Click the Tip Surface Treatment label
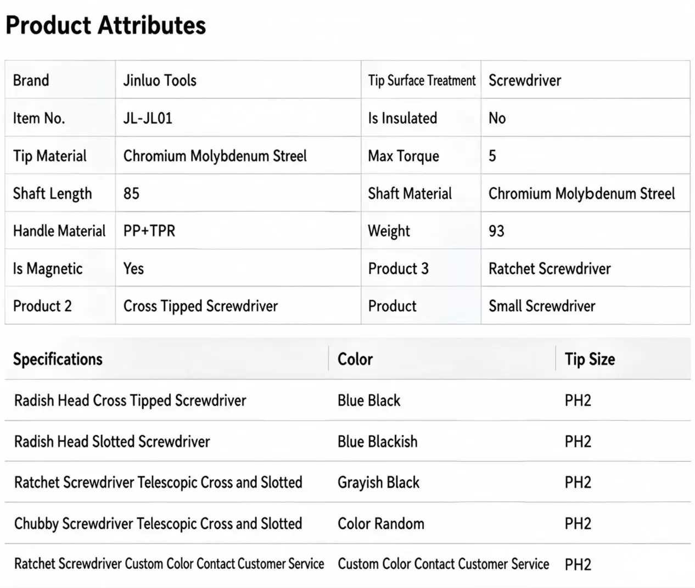 tap(422, 80)
